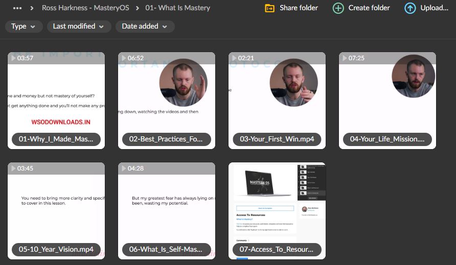The image size is (456, 265).
Task: Click play icon on 02:21 video
Action: point(234,58)
